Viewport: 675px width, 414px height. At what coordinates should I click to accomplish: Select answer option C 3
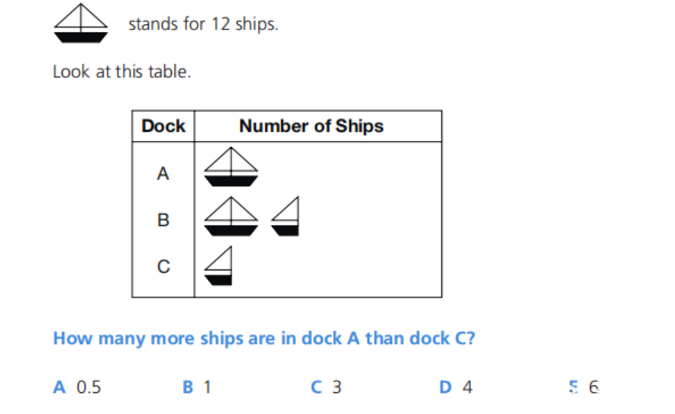pos(326,387)
